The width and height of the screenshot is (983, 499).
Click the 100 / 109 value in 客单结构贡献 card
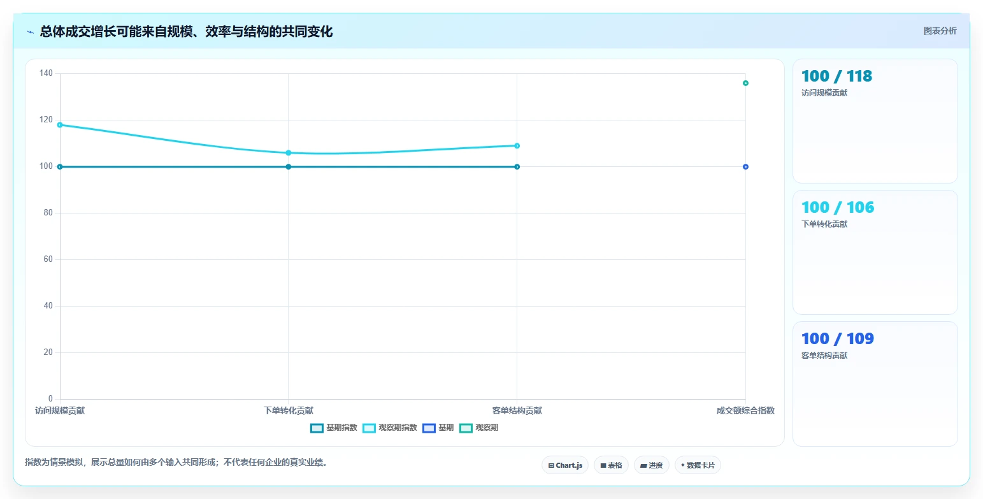pos(838,338)
